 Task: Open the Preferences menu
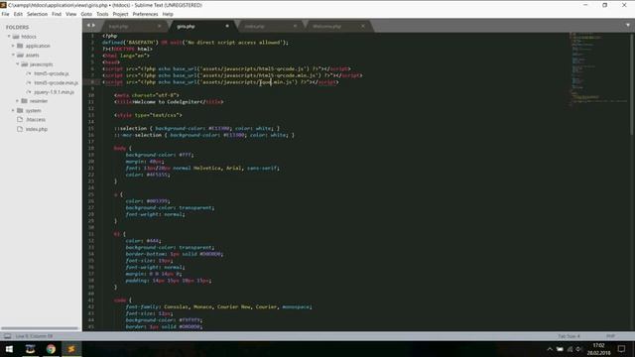(x=145, y=14)
